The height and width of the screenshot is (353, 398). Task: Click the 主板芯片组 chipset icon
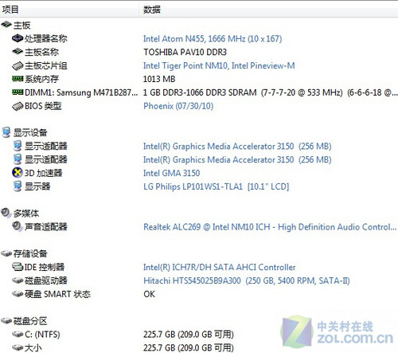coord(18,66)
